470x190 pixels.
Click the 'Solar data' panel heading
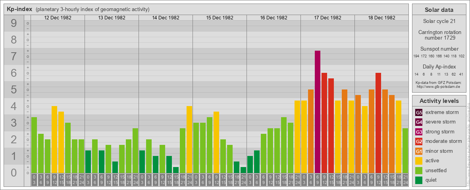(439, 10)
